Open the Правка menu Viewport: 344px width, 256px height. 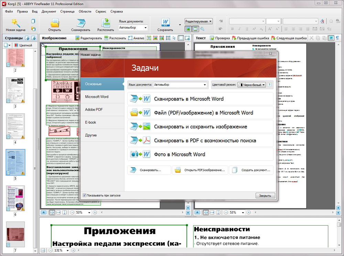[22, 11]
